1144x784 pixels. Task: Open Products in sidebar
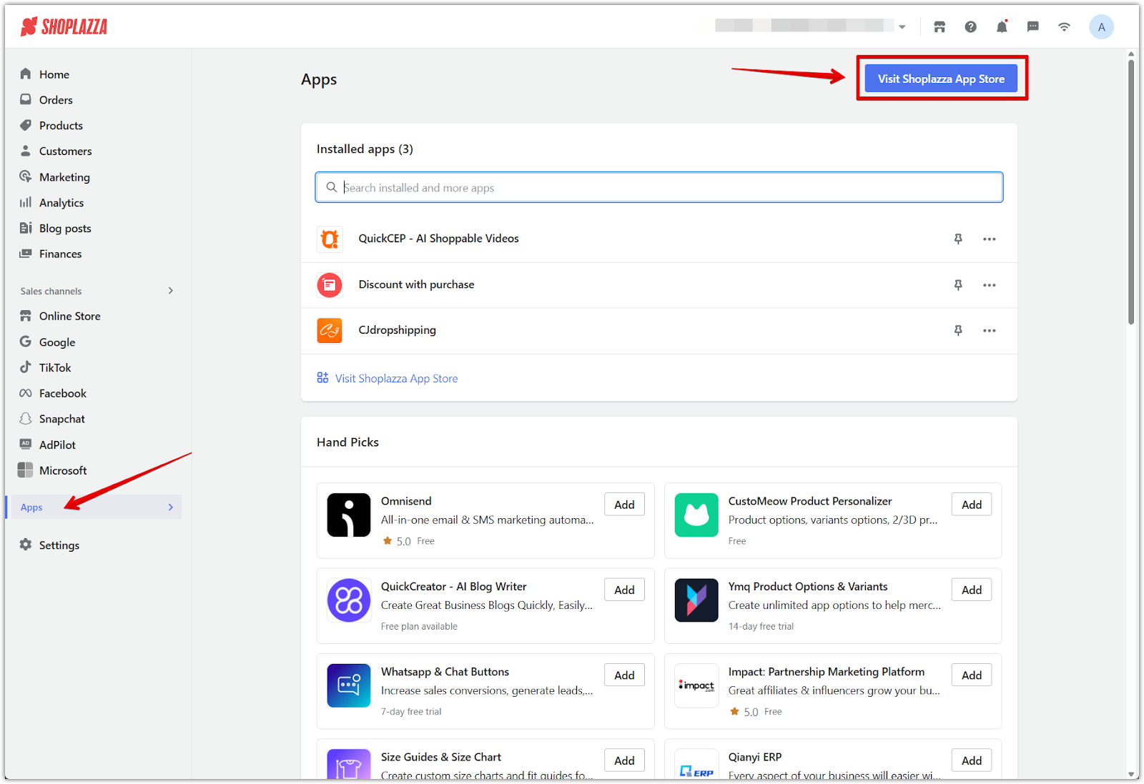61,126
